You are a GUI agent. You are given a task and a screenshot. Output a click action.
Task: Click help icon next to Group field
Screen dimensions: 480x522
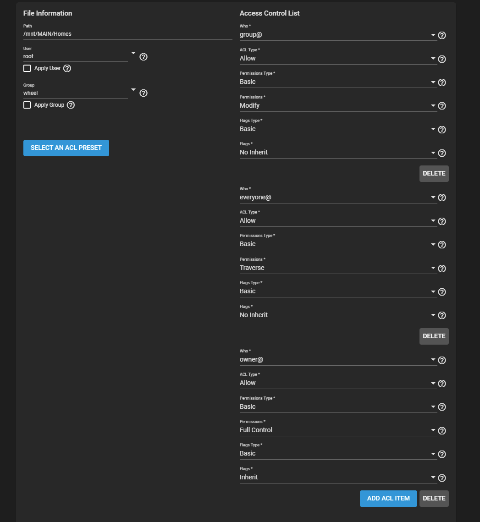pos(143,93)
